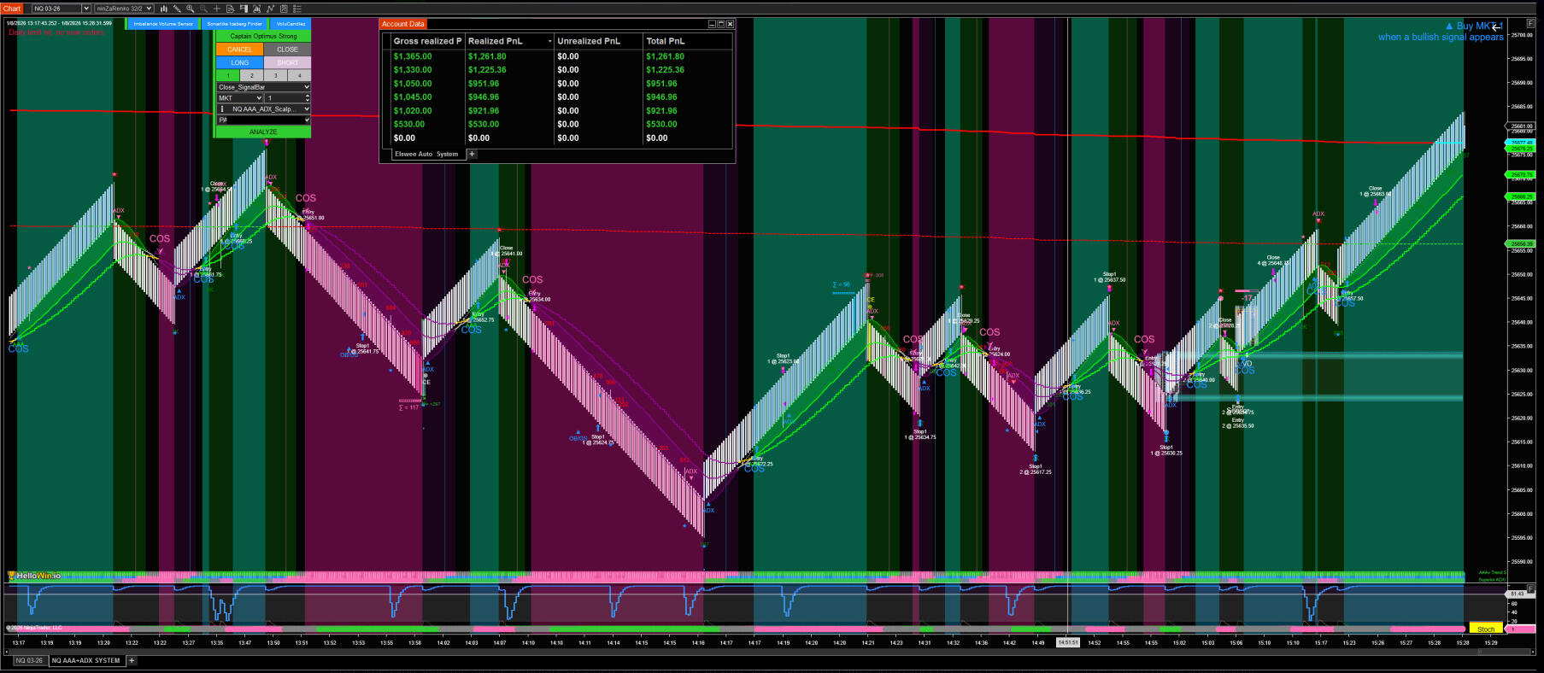Toggle the Sonarlike Iceberg Finder button
This screenshot has height=673, width=1544.
234,24
